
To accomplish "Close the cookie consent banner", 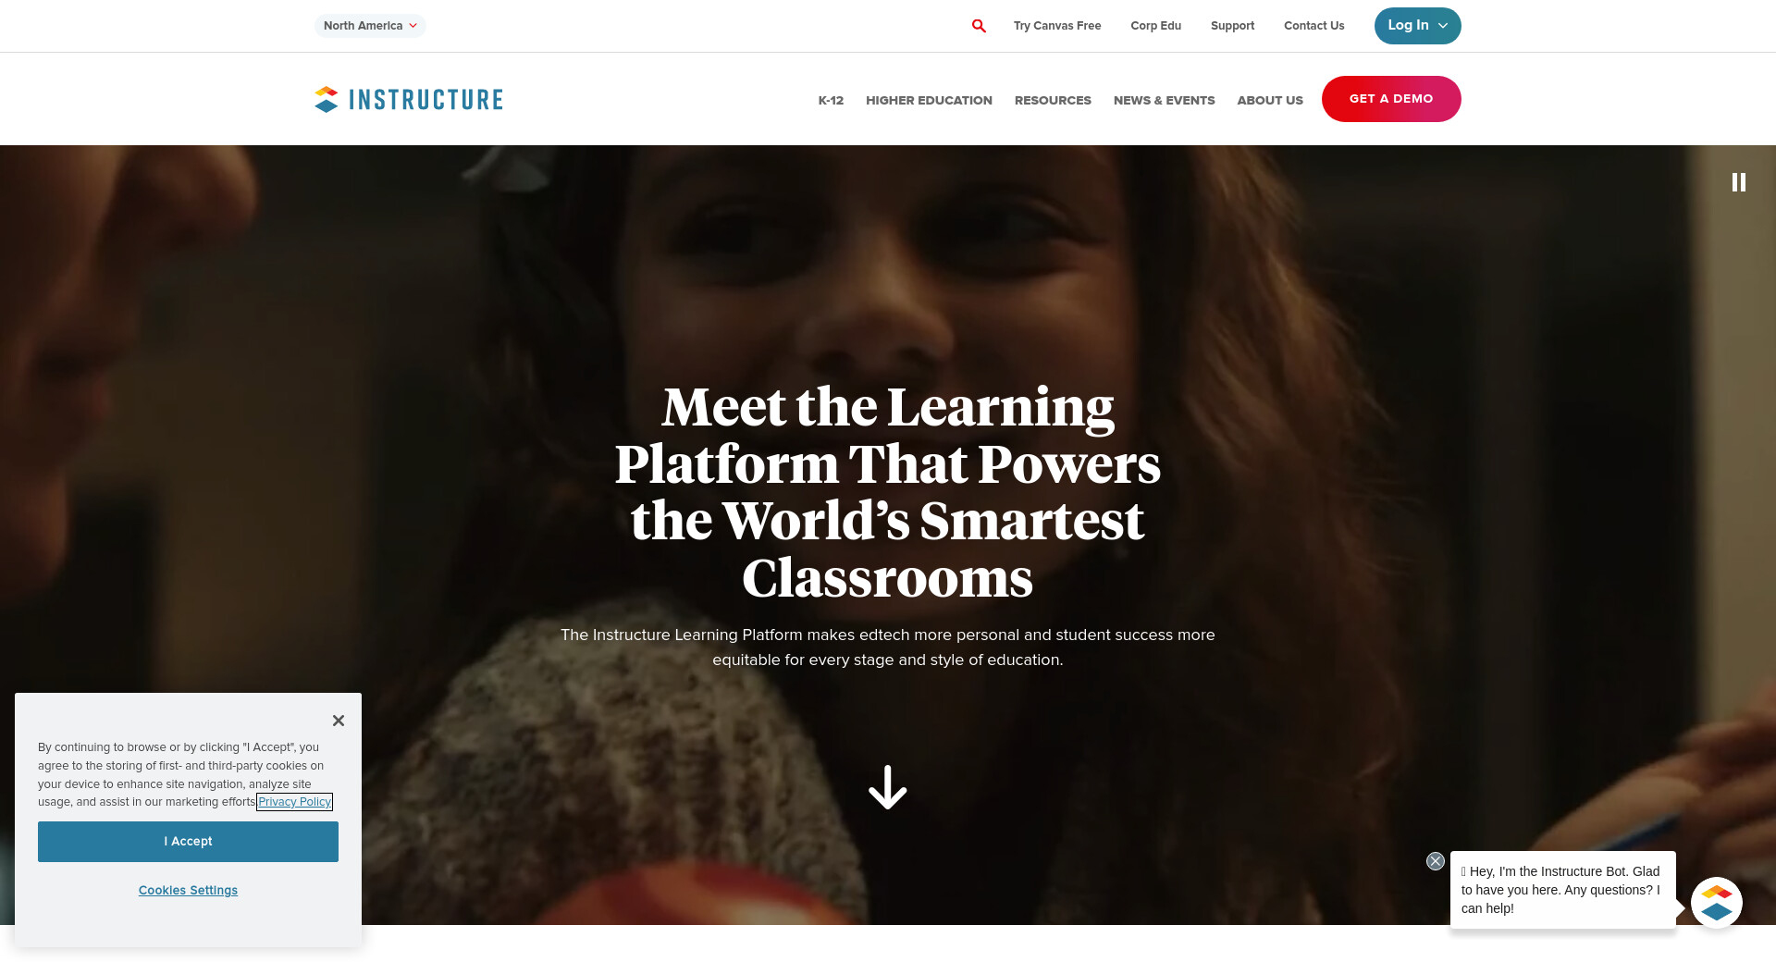I will [x=339, y=721].
